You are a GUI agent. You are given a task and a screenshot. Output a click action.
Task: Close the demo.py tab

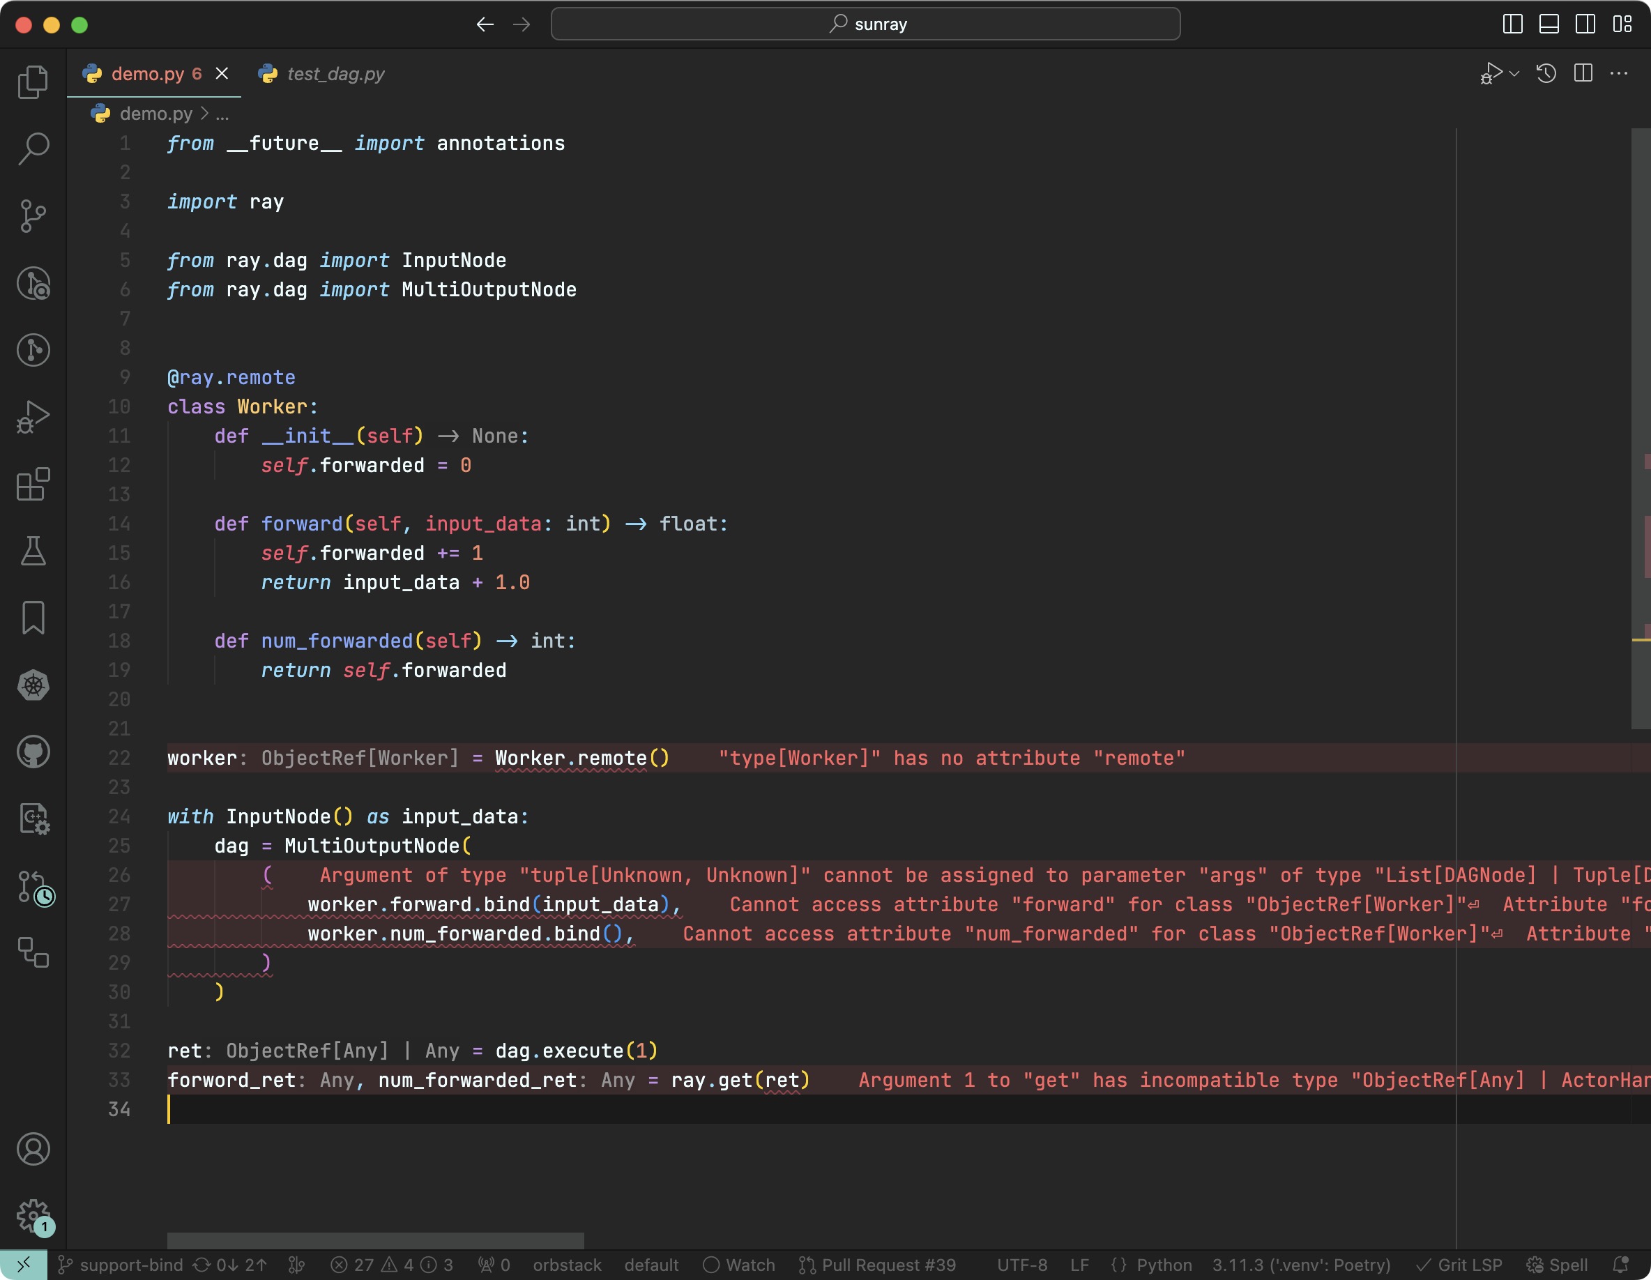pyautogui.click(x=222, y=73)
